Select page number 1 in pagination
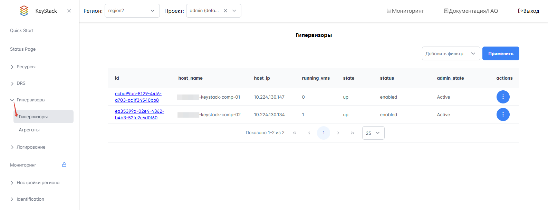The width and height of the screenshot is (548, 210). coord(324,133)
